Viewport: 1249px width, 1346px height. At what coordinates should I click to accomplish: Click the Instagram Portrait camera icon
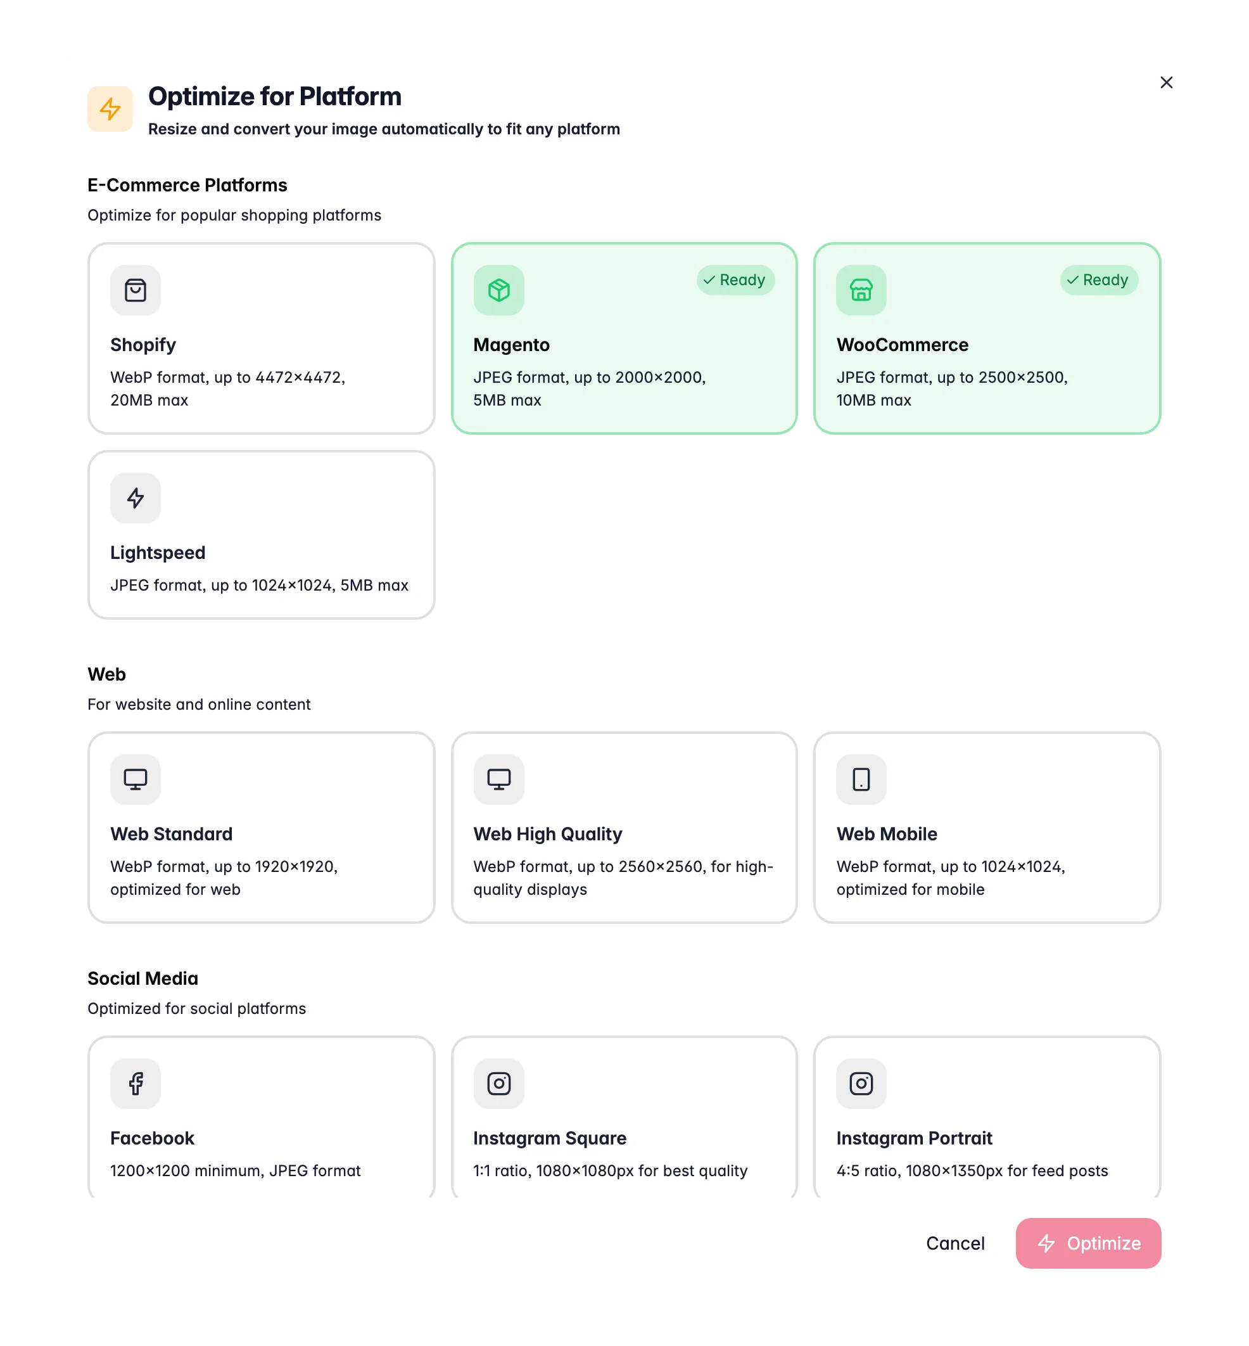(x=861, y=1084)
